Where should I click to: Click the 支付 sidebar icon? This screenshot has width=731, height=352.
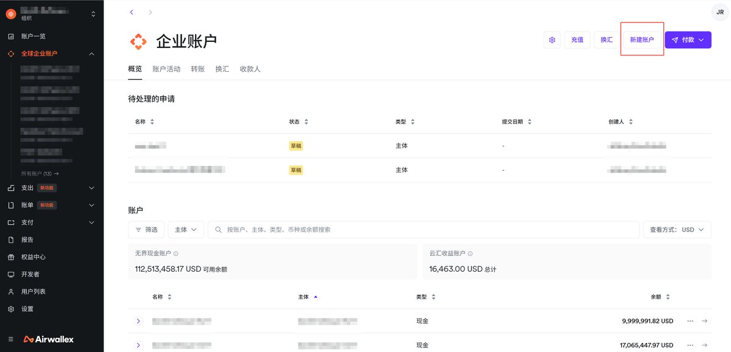(x=11, y=223)
